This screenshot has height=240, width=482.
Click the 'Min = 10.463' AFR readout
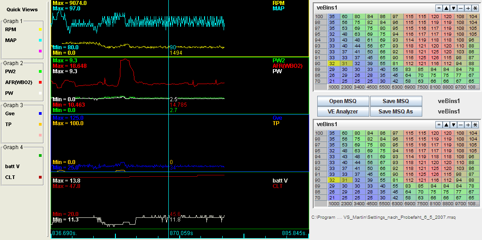69,105
